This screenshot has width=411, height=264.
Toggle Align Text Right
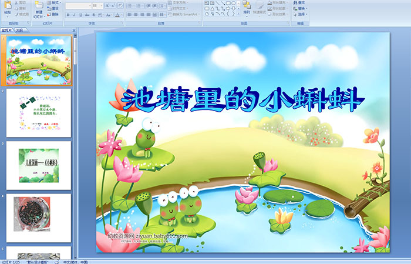[142, 15]
